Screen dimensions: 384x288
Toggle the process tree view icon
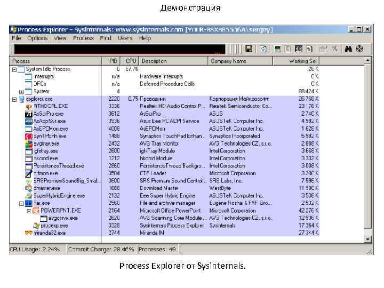point(288,49)
